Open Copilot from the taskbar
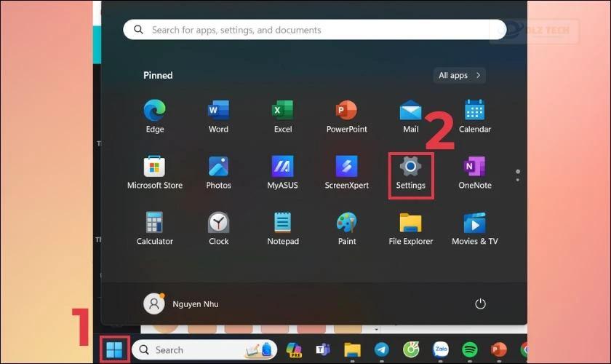 tap(294, 349)
